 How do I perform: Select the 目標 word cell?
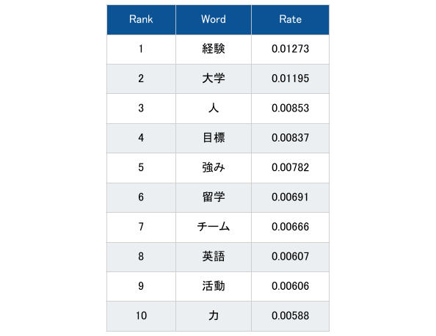point(214,138)
